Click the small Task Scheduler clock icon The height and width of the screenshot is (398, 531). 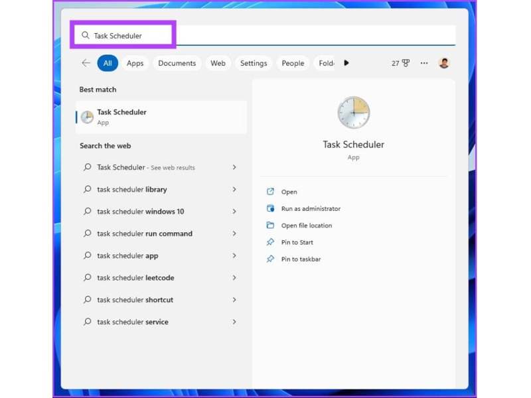(x=87, y=117)
